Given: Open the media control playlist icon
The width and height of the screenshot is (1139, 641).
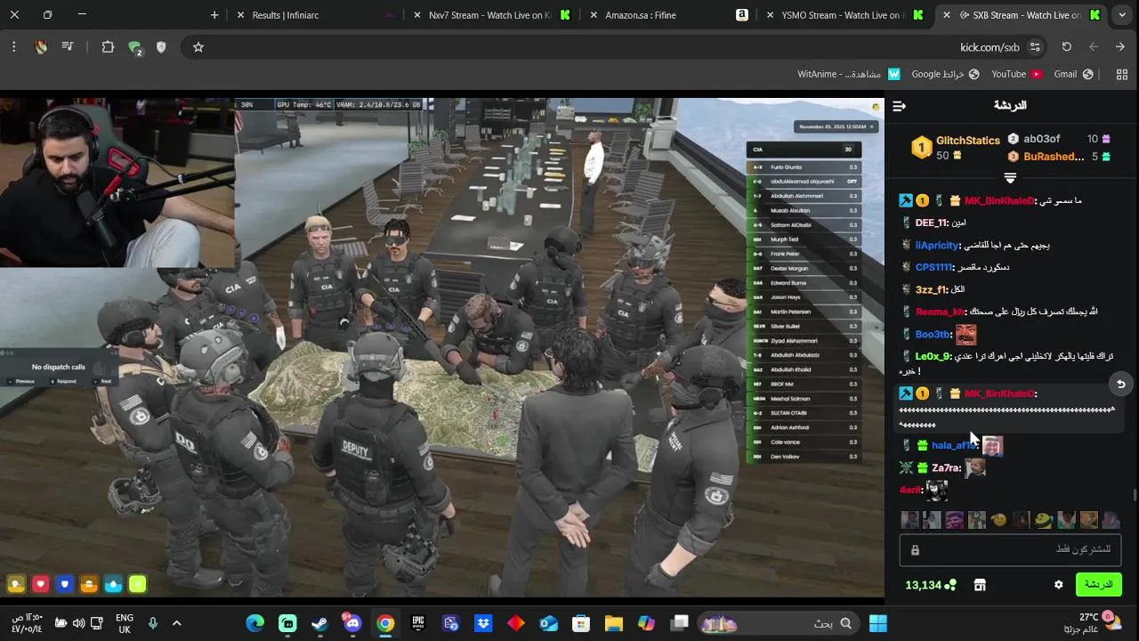Looking at the screenshot, I should (x=68, y=47).
